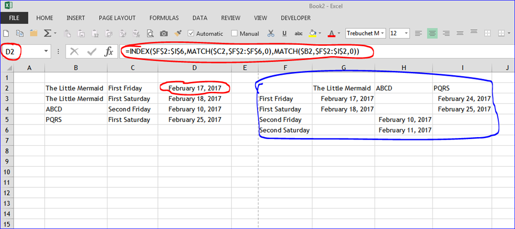
Task: Uncheck the Automatic calculation checkbox
Action: (x=191, y=33)
